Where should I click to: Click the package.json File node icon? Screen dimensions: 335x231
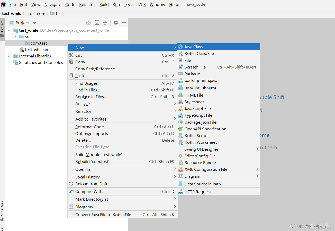tap(180, 122)
